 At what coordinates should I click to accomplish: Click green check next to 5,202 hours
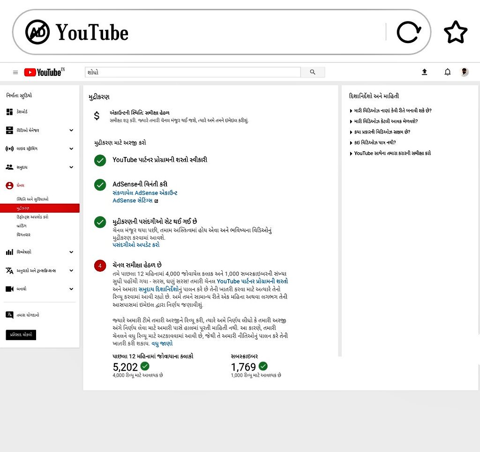tap(145, 366)
